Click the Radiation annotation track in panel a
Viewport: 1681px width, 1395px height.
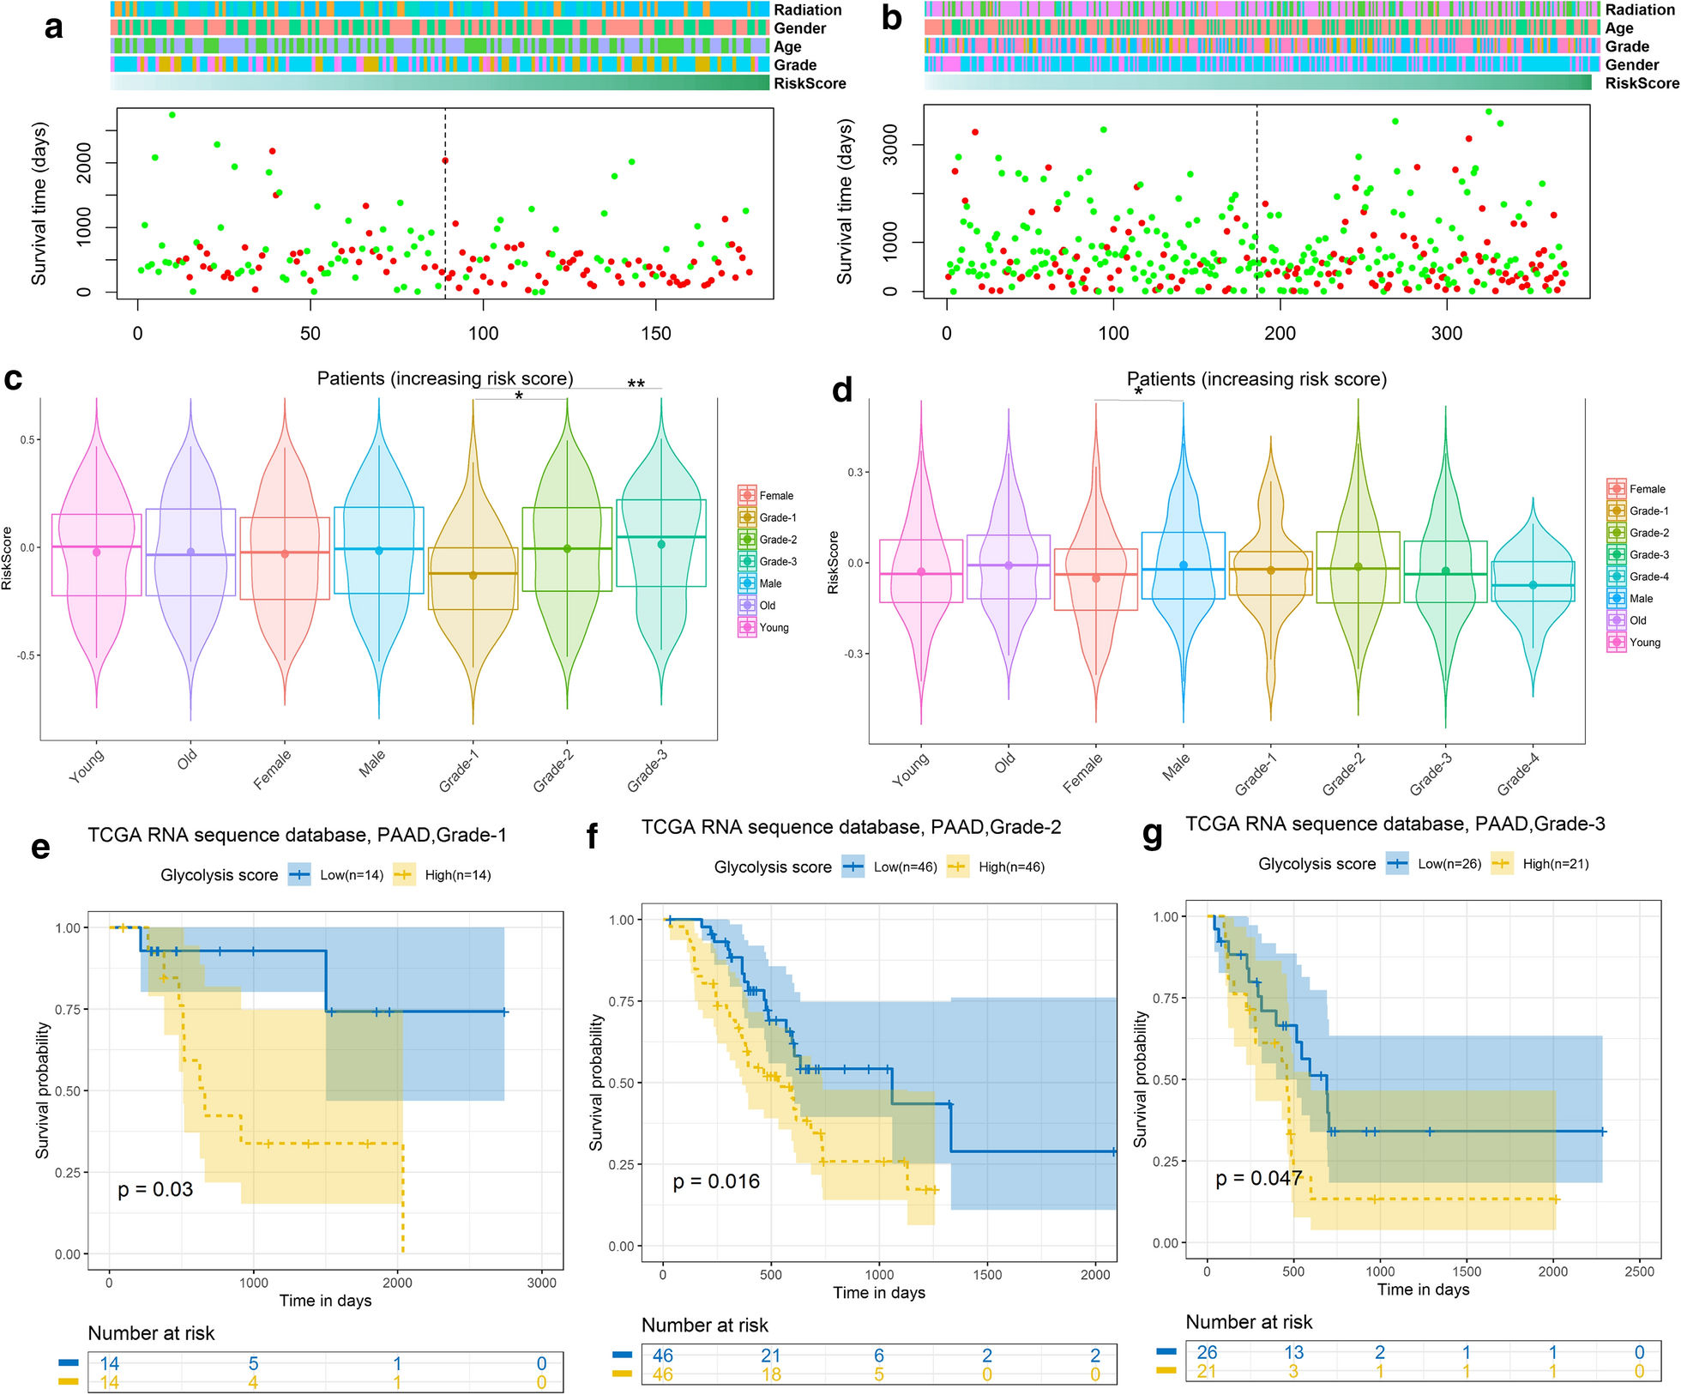440,9
